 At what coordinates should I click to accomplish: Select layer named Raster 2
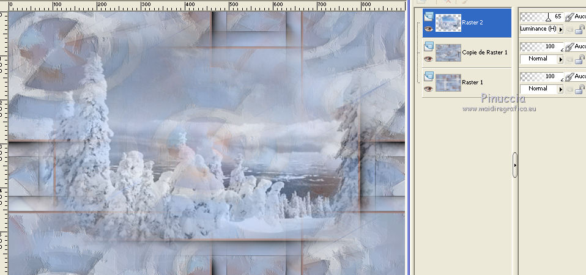point(472,23)
